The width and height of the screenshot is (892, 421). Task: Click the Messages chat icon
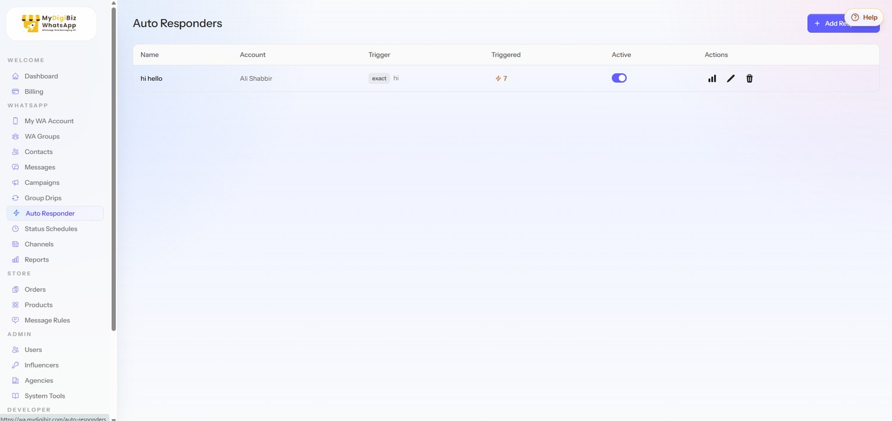pos(15,167)
